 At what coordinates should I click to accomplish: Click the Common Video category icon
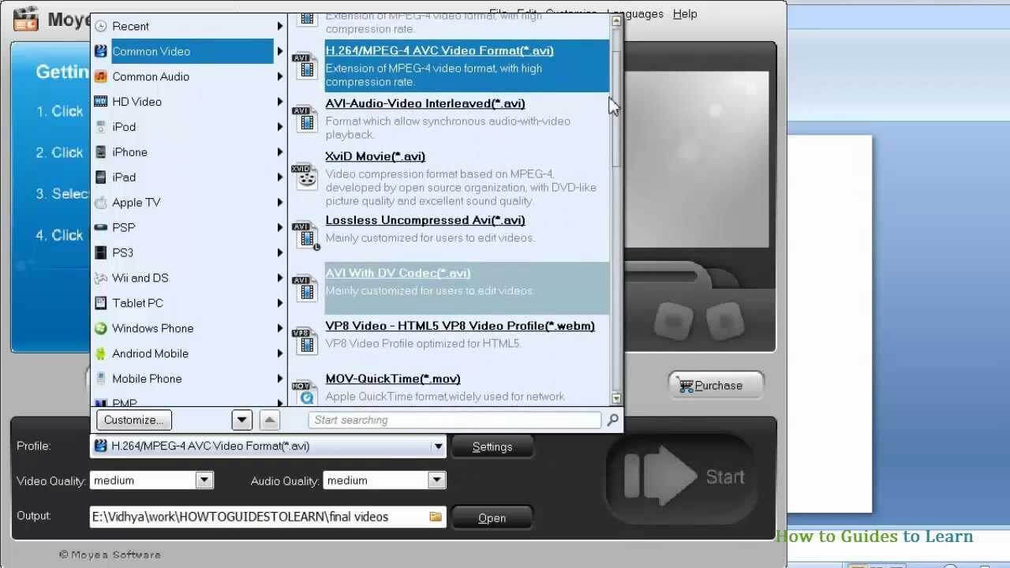(100, 51)
